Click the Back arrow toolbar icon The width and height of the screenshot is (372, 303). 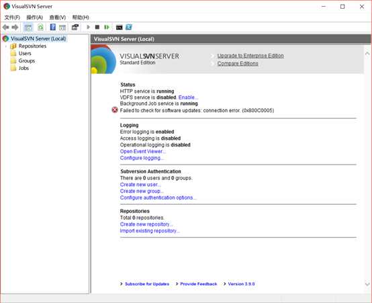(x=5, y=28)
